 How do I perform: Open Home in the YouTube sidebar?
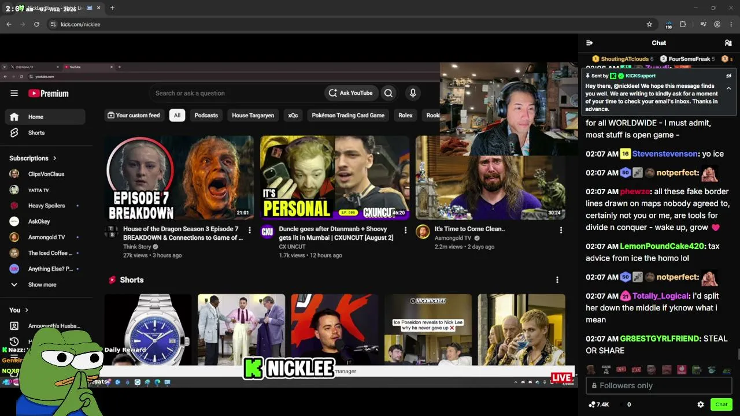click(45, 117)
